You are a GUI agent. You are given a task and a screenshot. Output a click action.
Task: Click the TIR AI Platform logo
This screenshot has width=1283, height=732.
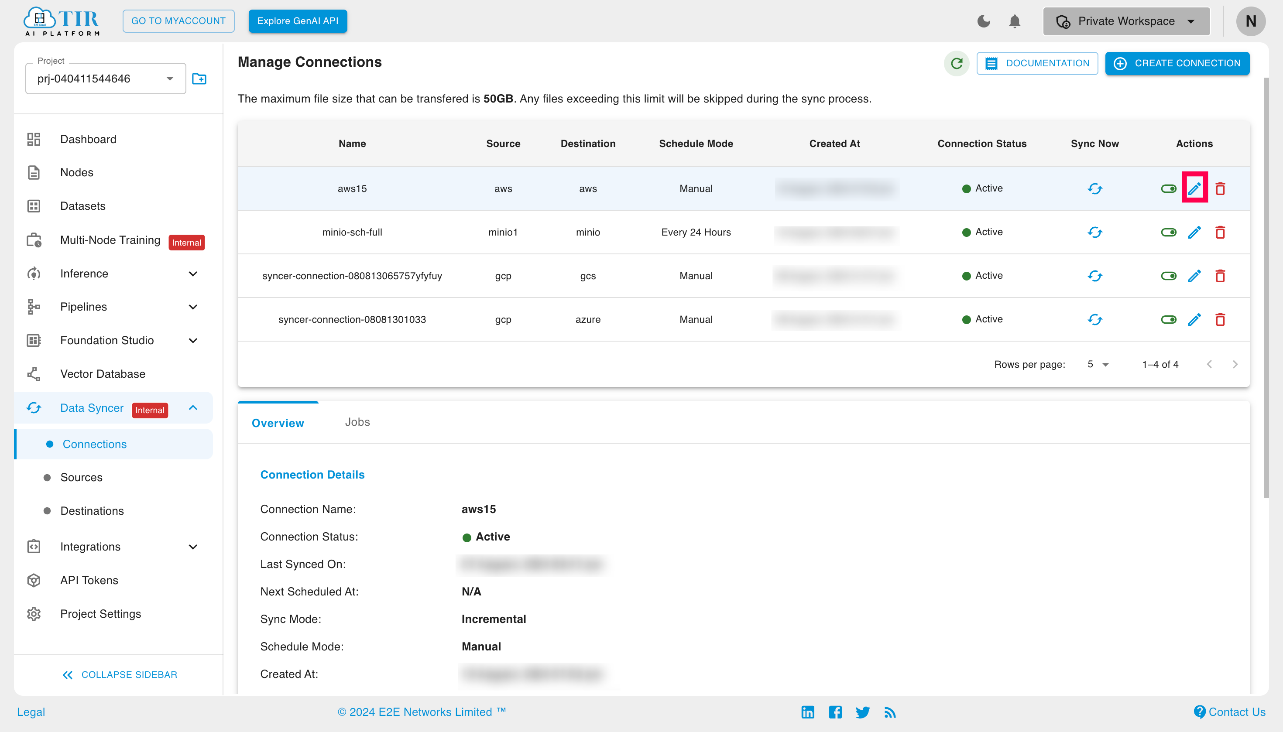[62, 22]
